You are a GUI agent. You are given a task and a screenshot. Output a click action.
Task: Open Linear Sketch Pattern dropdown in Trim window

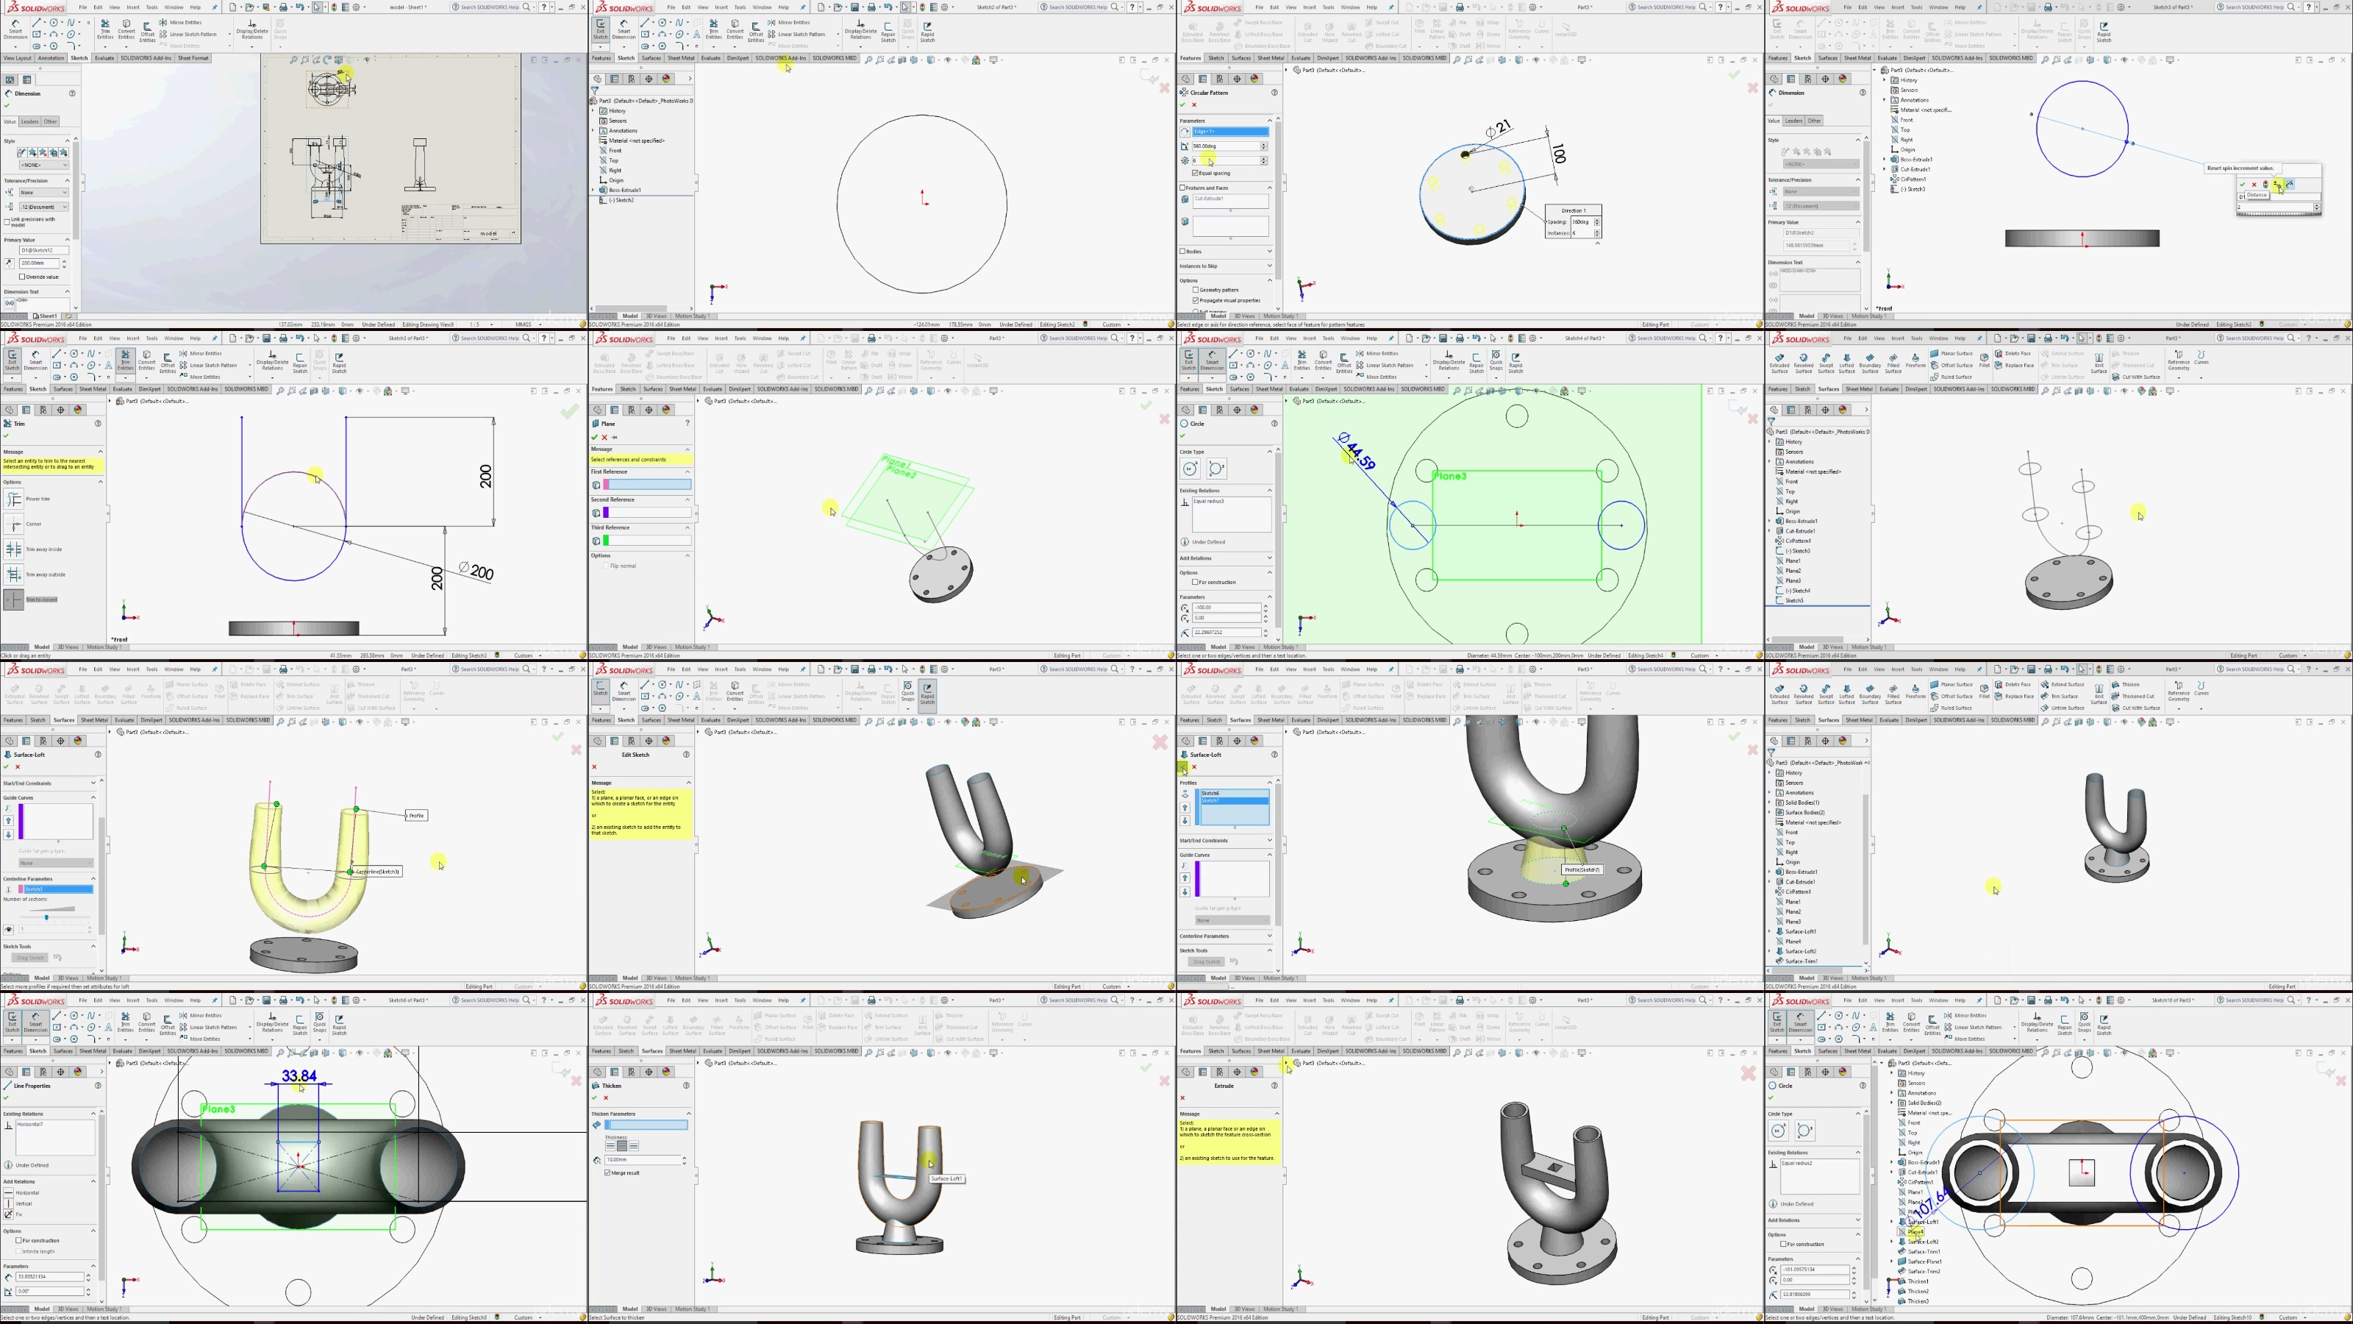pyautogui.click(x=249, y=366)
